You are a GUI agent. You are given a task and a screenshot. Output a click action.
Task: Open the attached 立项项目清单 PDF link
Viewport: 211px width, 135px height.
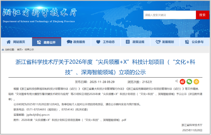tap(73, 120)
